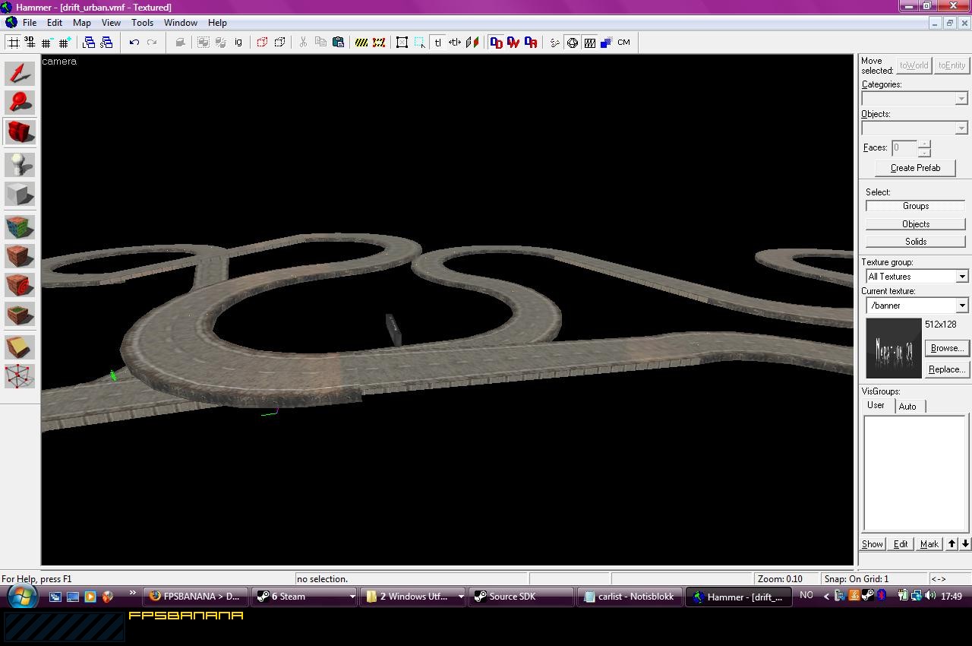Open the Entity tool

(19, 163)
